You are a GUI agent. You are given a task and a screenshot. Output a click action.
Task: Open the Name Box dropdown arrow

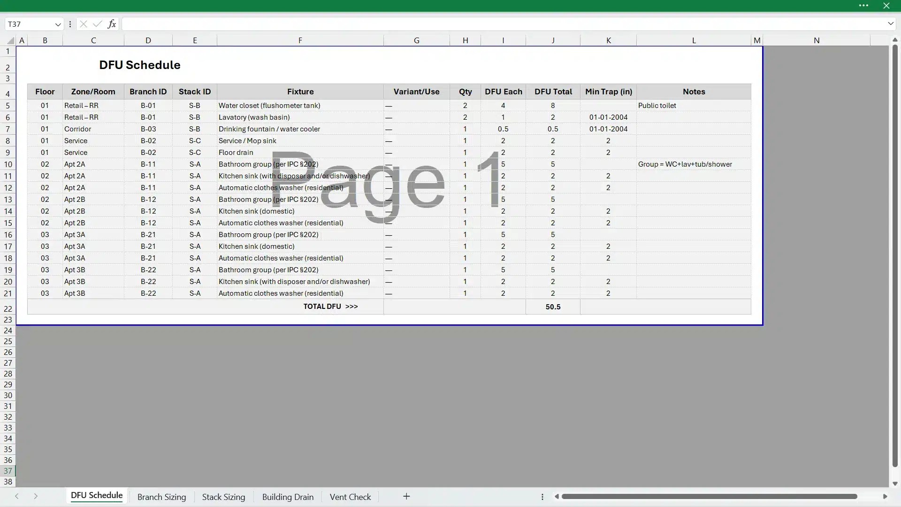[x=58, y=24]
